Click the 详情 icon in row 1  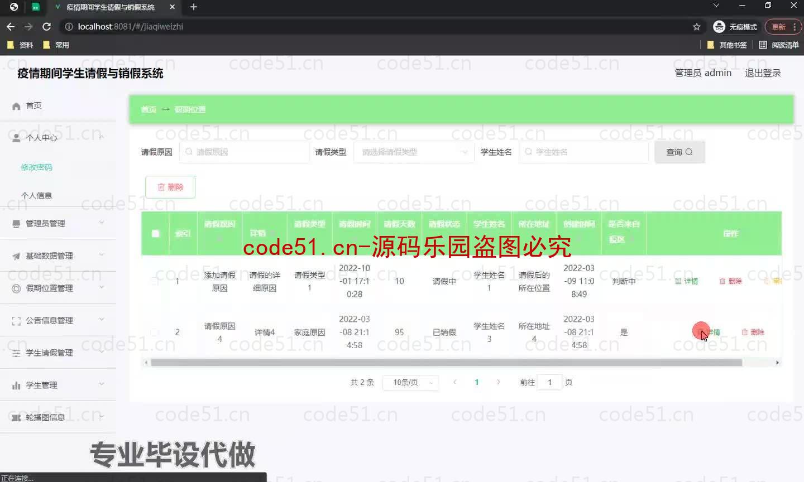click(x=678, y=281)
